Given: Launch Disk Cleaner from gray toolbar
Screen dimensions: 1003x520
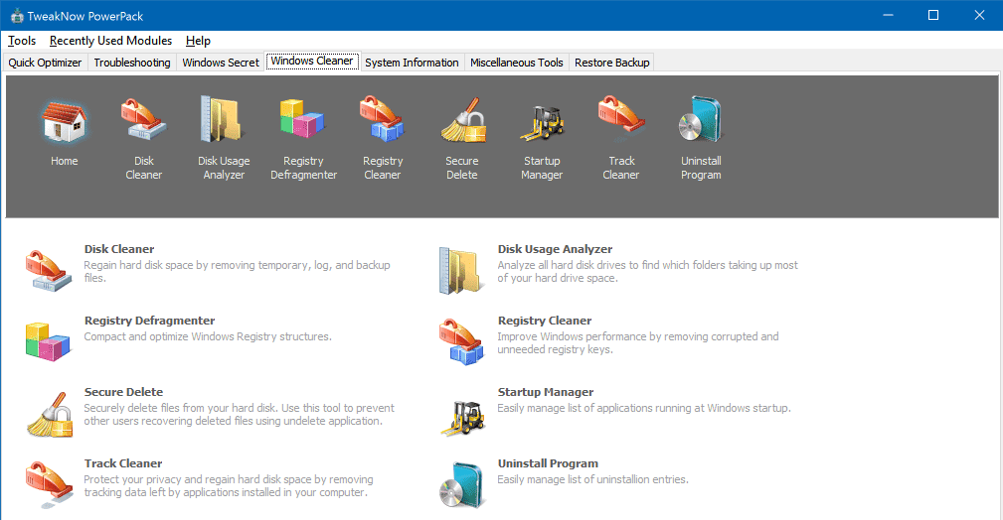Looking at the screenshot, I should point(143,119).
